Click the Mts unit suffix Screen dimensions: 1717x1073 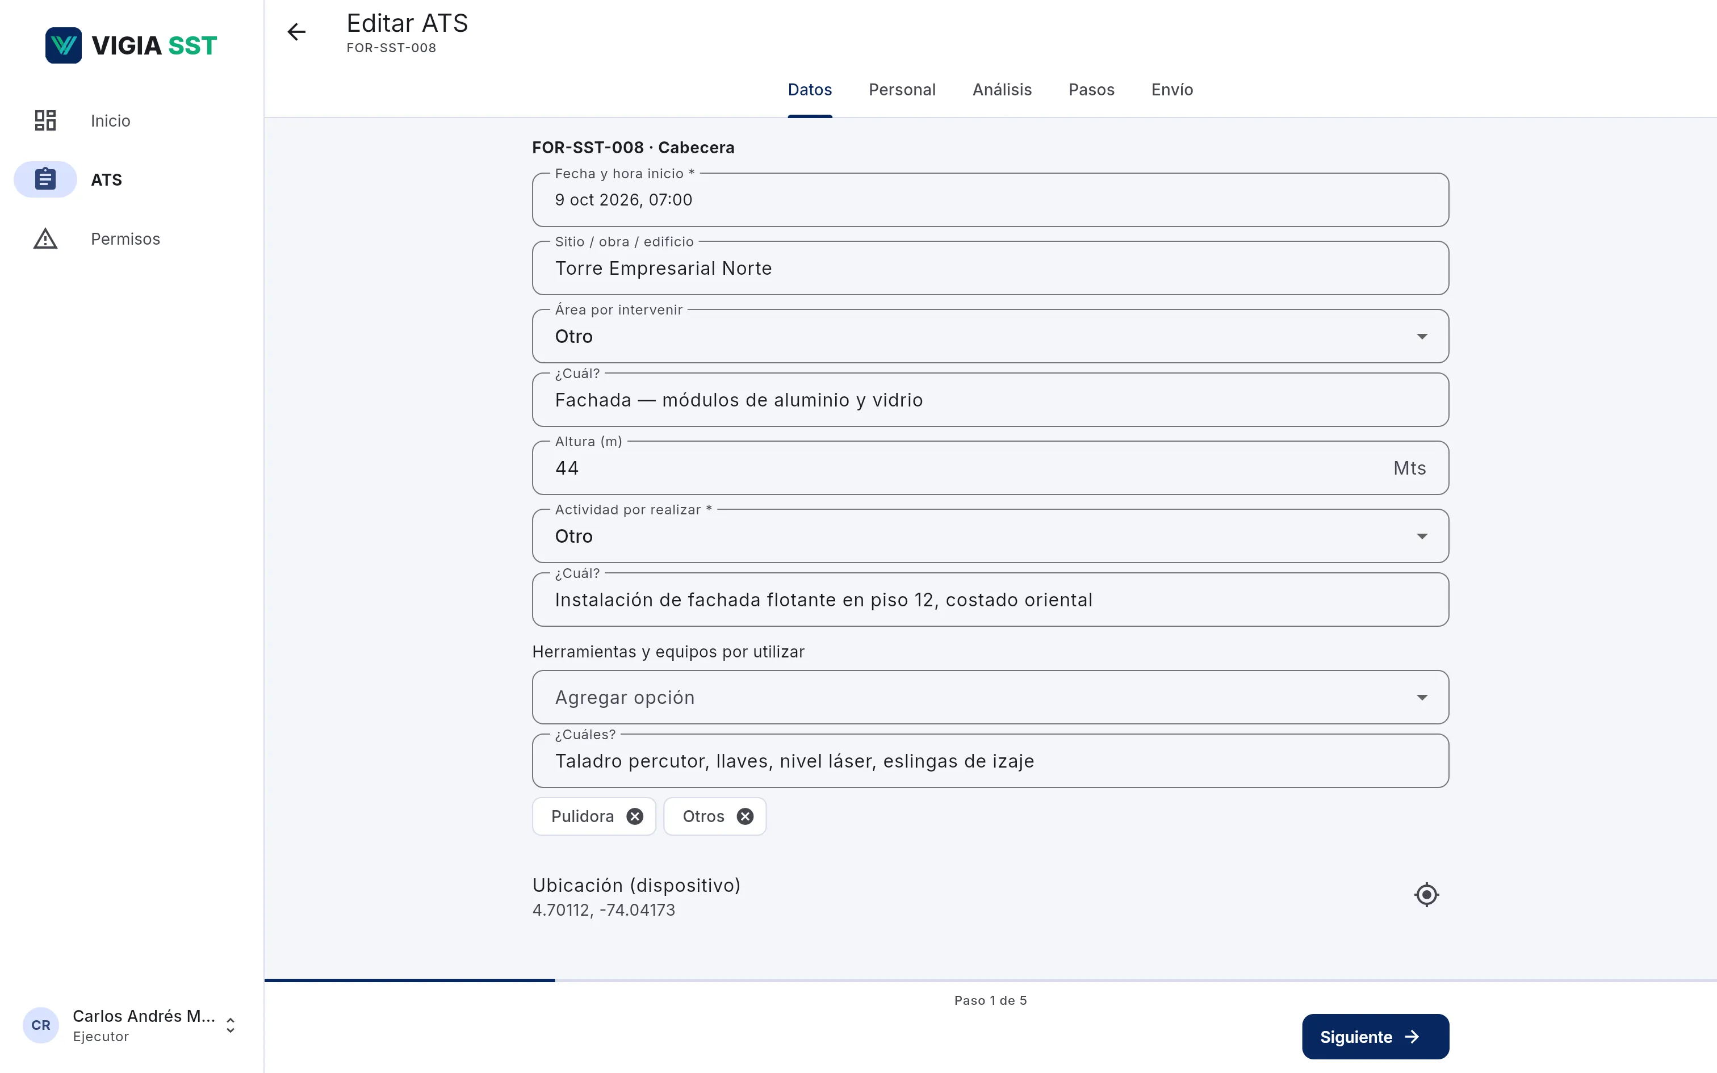pos(1409,468)
